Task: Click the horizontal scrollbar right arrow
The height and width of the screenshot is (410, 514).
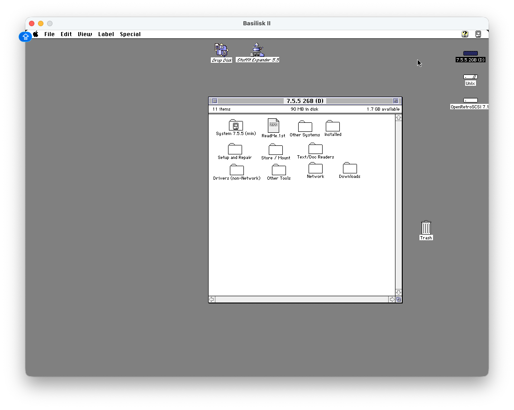Action: 392,299
